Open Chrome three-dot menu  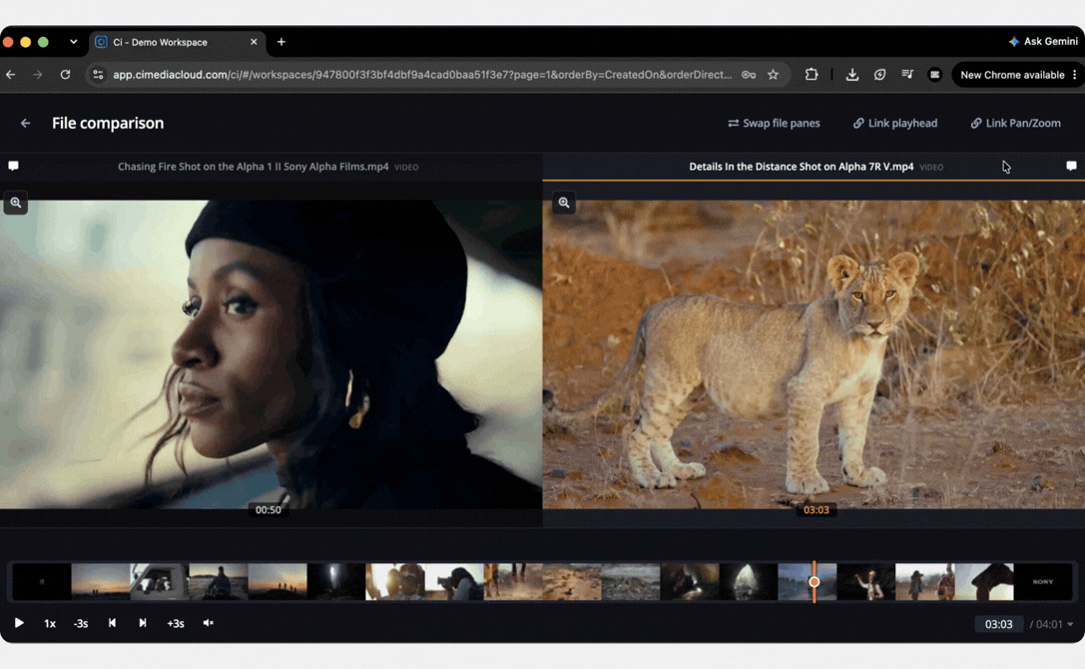tap(1075, 75)
